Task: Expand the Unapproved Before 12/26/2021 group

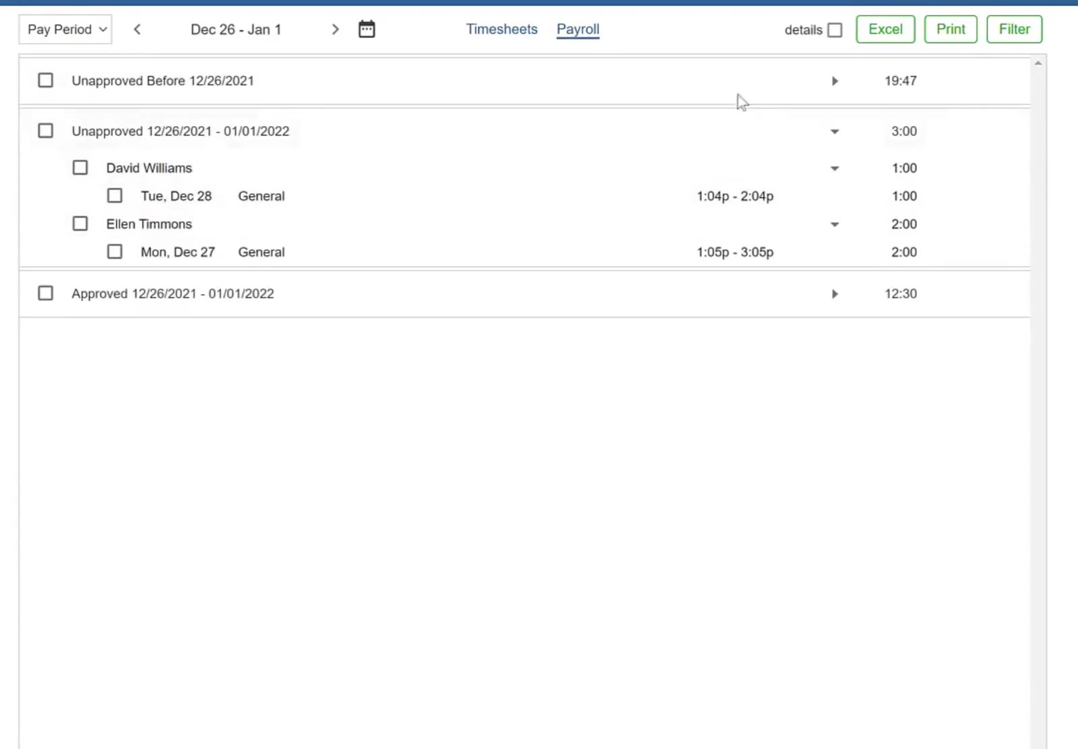Action: (x=835, y=81)
